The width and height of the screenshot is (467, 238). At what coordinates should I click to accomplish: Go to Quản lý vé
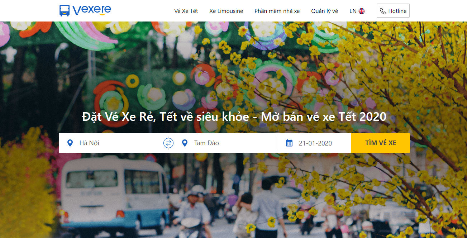324,11
